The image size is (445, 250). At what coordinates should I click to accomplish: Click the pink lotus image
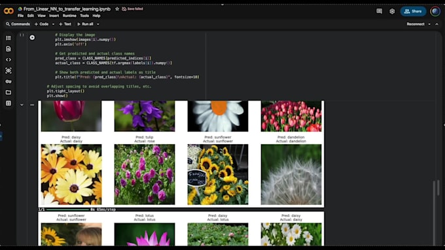coord(145,234)
